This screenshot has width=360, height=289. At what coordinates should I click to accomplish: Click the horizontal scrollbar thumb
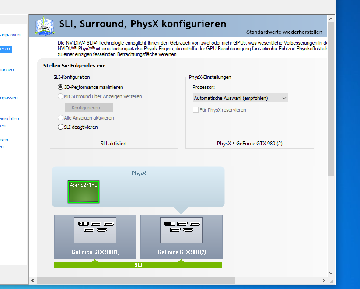[x=136, y=280]
